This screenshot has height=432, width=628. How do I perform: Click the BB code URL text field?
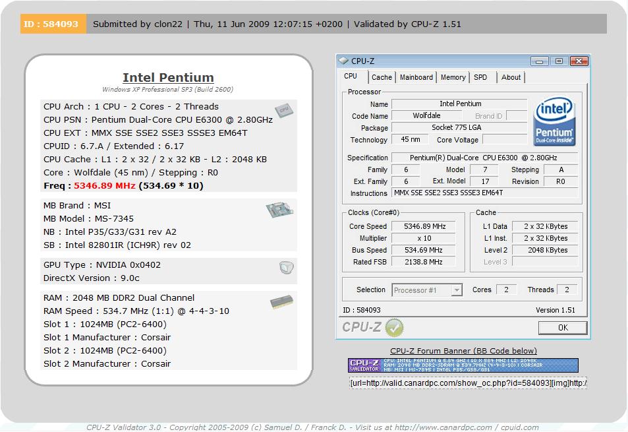[x=468, y=383]
